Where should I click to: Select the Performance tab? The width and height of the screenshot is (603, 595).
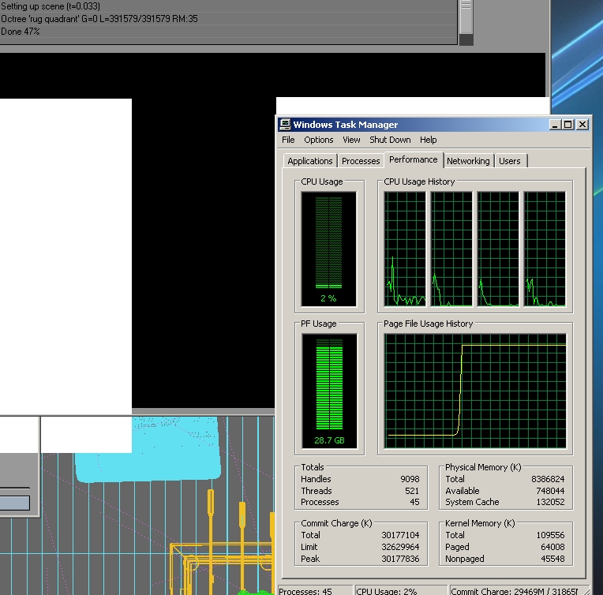click(x=413, y=159)
